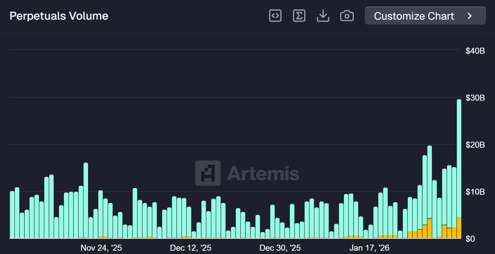Click the Dec 12, '25 date label
Image resolution: width=495 pixels, height=254 pixels.
(x=190, y=248)
